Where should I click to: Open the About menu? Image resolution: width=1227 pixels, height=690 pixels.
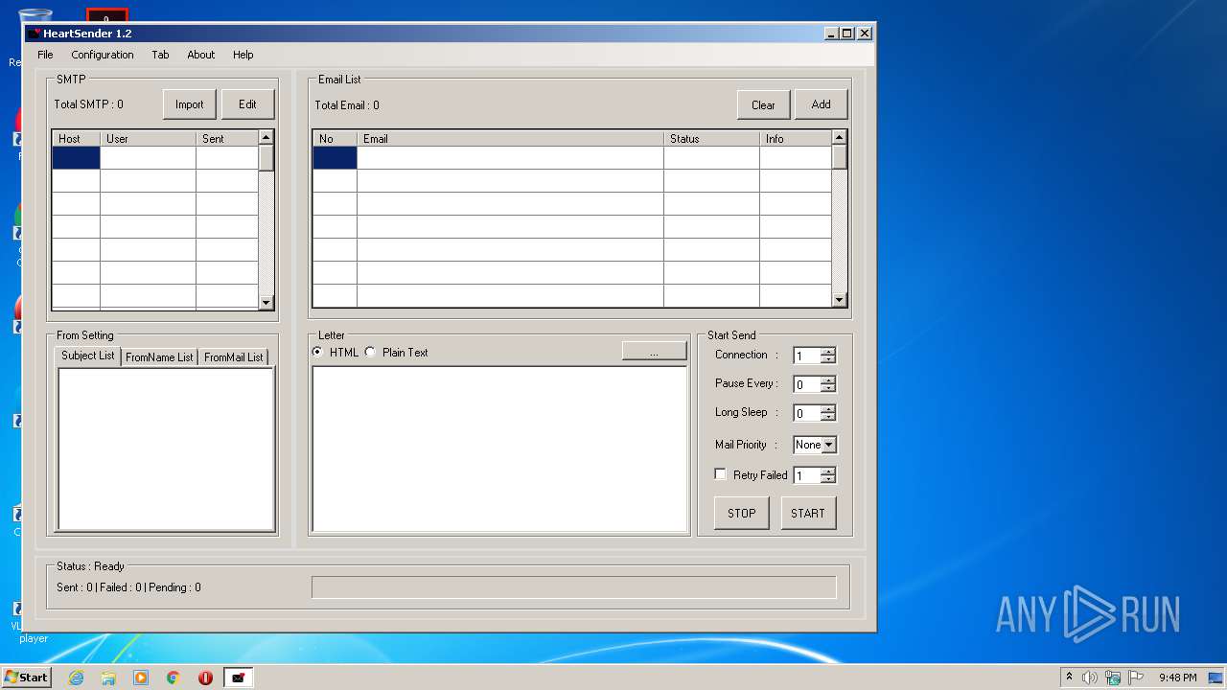point(201,55)
